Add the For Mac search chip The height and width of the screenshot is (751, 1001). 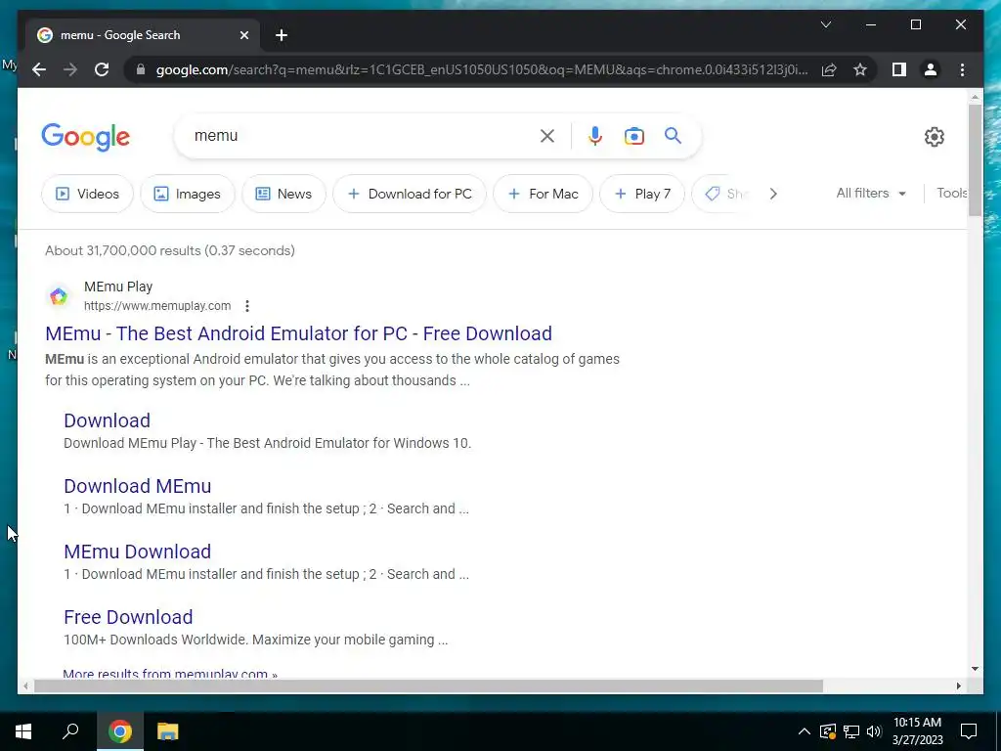(x=544, y=194)
